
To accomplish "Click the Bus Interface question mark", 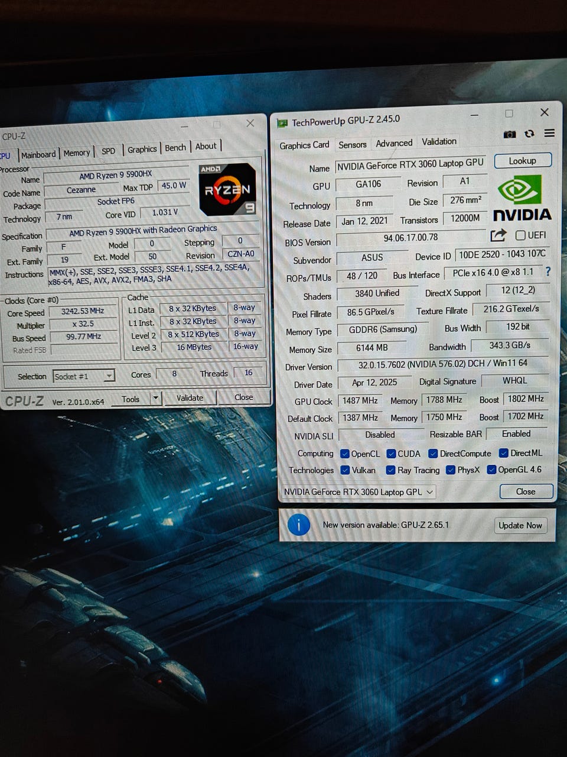I will tap(548, 271).
